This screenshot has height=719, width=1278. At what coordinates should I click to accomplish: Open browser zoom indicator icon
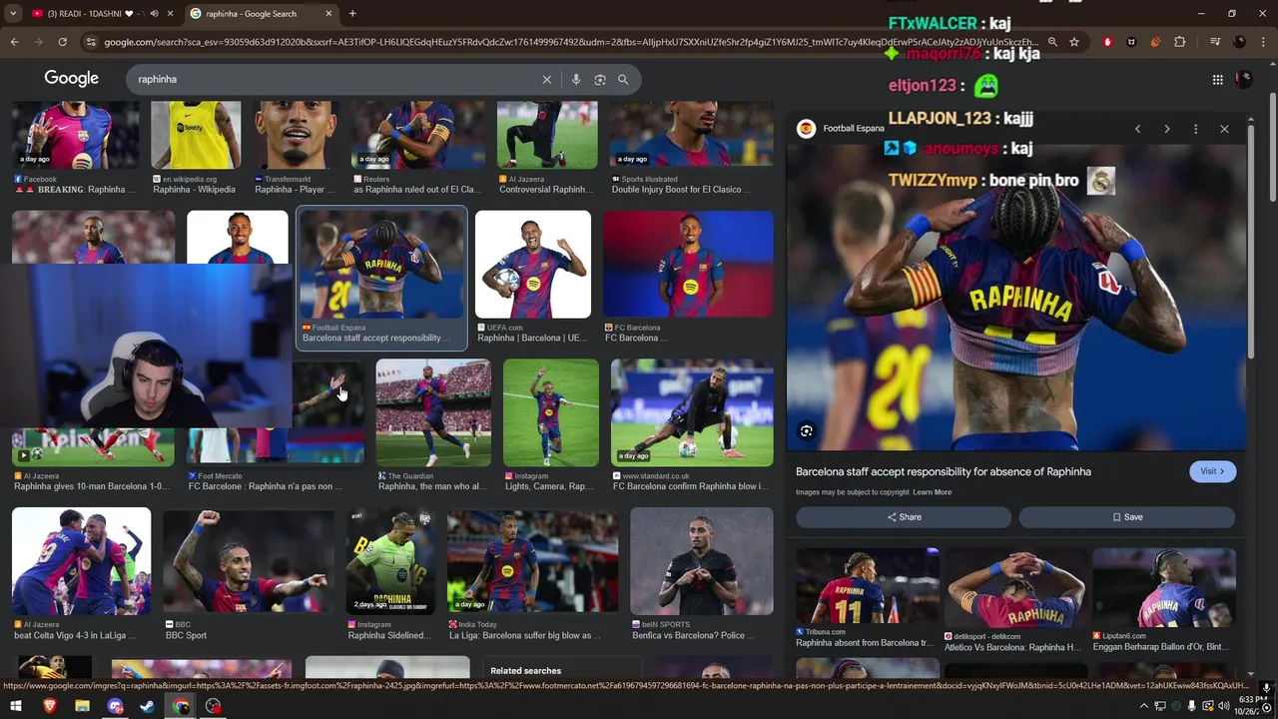[x=1052, y=42]
